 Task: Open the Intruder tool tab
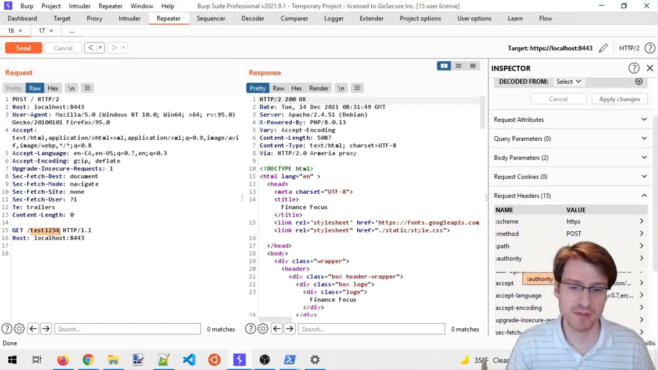tap(130, 18)
